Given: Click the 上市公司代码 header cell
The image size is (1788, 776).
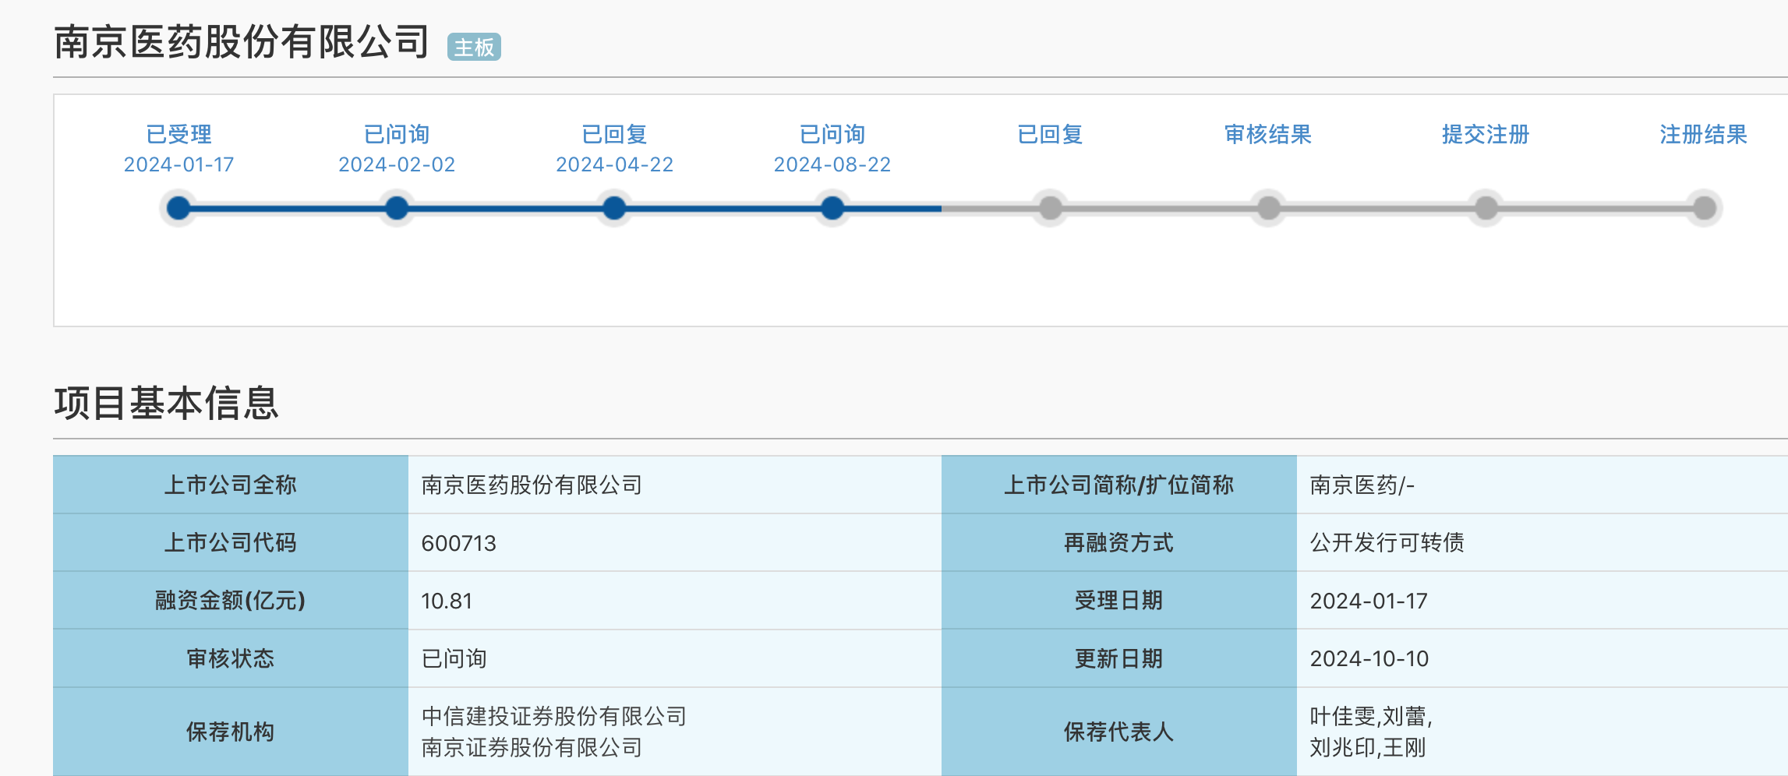Looking at the screenshot, I should [x=231, y=542].
